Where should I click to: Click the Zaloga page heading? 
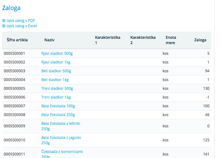[x=11, y=8]
